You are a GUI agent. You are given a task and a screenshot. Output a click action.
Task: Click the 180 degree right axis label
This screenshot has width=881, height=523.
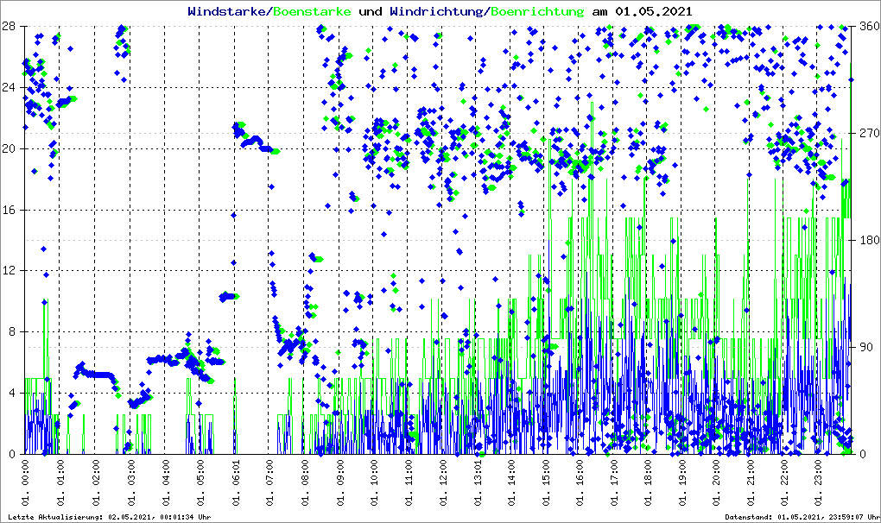[866, 240]
